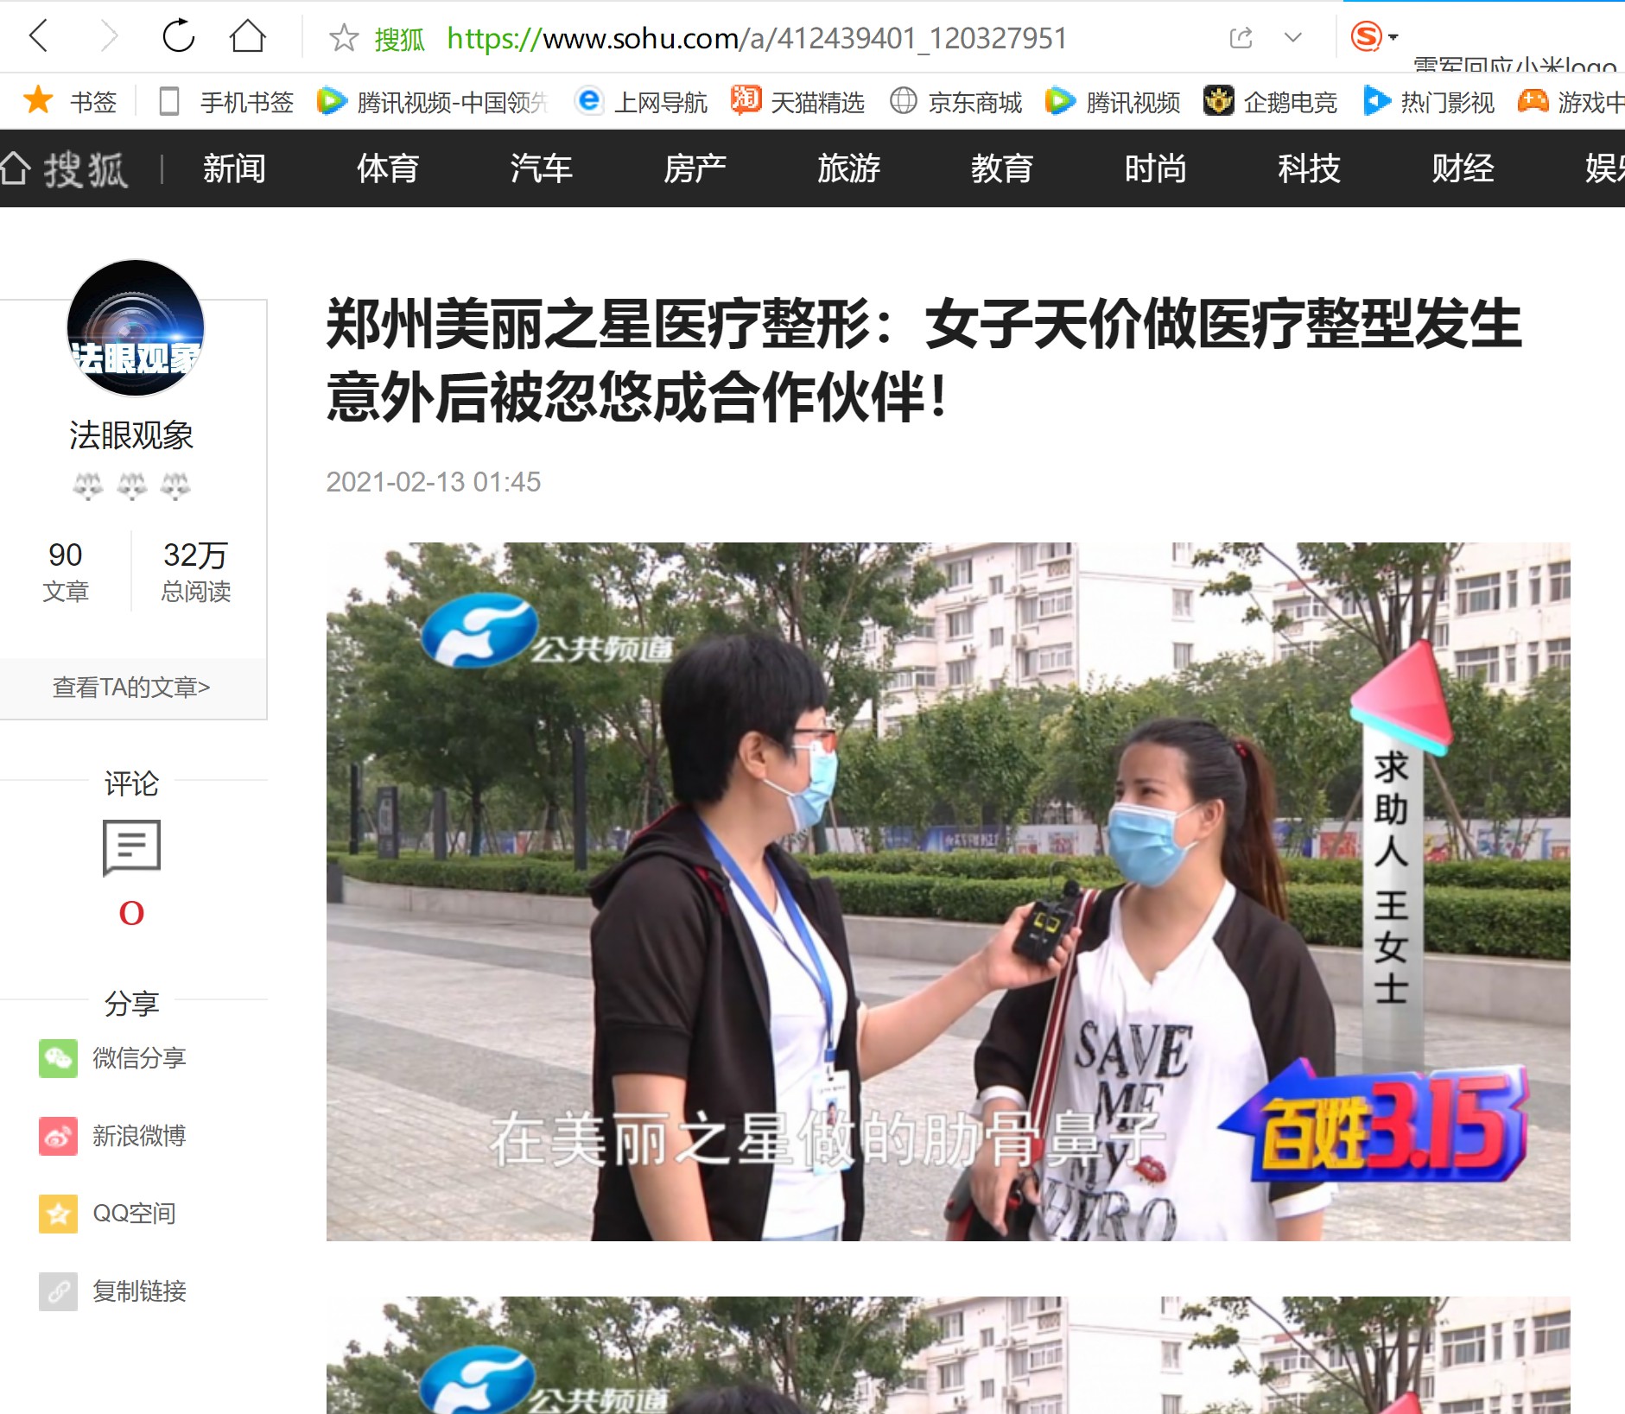Select 教育 in the navigation bar
Viewport: 1625px width, 1414px height.
coord(1002,168)
